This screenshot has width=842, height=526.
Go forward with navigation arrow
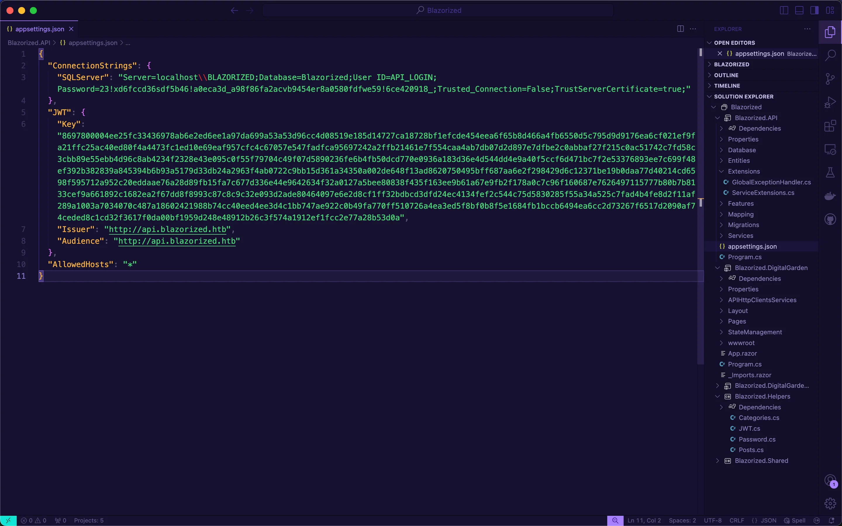[x=250, y=11]
